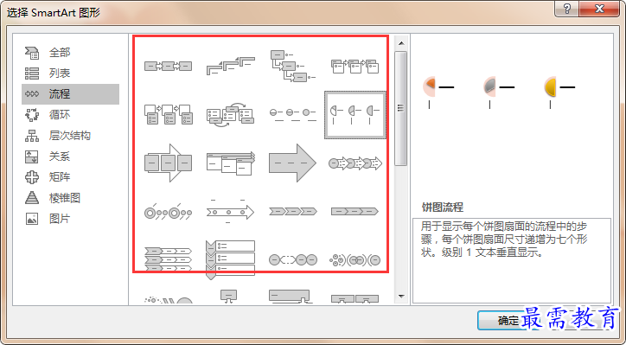Viewport: 626px width, 345px height.
Task: Click the 确定 (OK) button
Action: click(508, 321)
